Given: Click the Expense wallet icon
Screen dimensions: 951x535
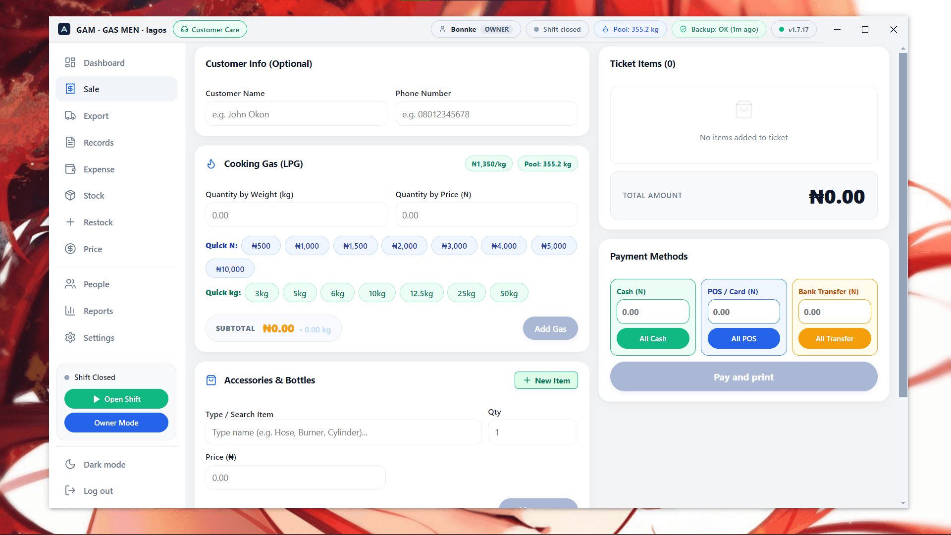Looking at the screenshot, I should pyautogui.click(x=70, y=169).
